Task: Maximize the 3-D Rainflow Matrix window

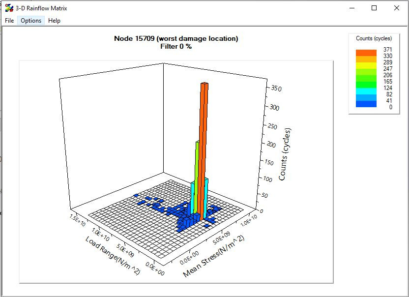Action: [374, 8]
